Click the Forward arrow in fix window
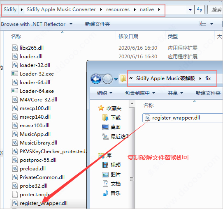Image resolution: width=223 pixels, height=209 pixels. pyautogui.click(x=107, y=79)
